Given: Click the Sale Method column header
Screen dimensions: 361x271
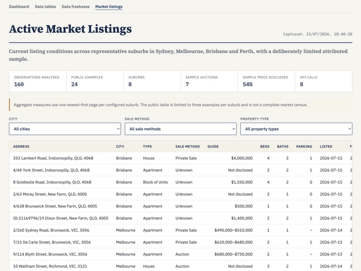Looking at the screenshot, I should [x=187, y=147].
